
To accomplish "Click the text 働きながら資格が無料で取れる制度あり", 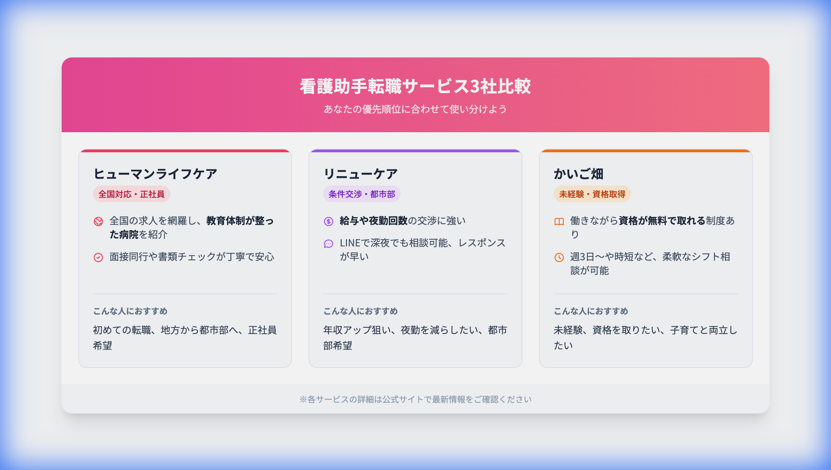I will click(653, 228).
